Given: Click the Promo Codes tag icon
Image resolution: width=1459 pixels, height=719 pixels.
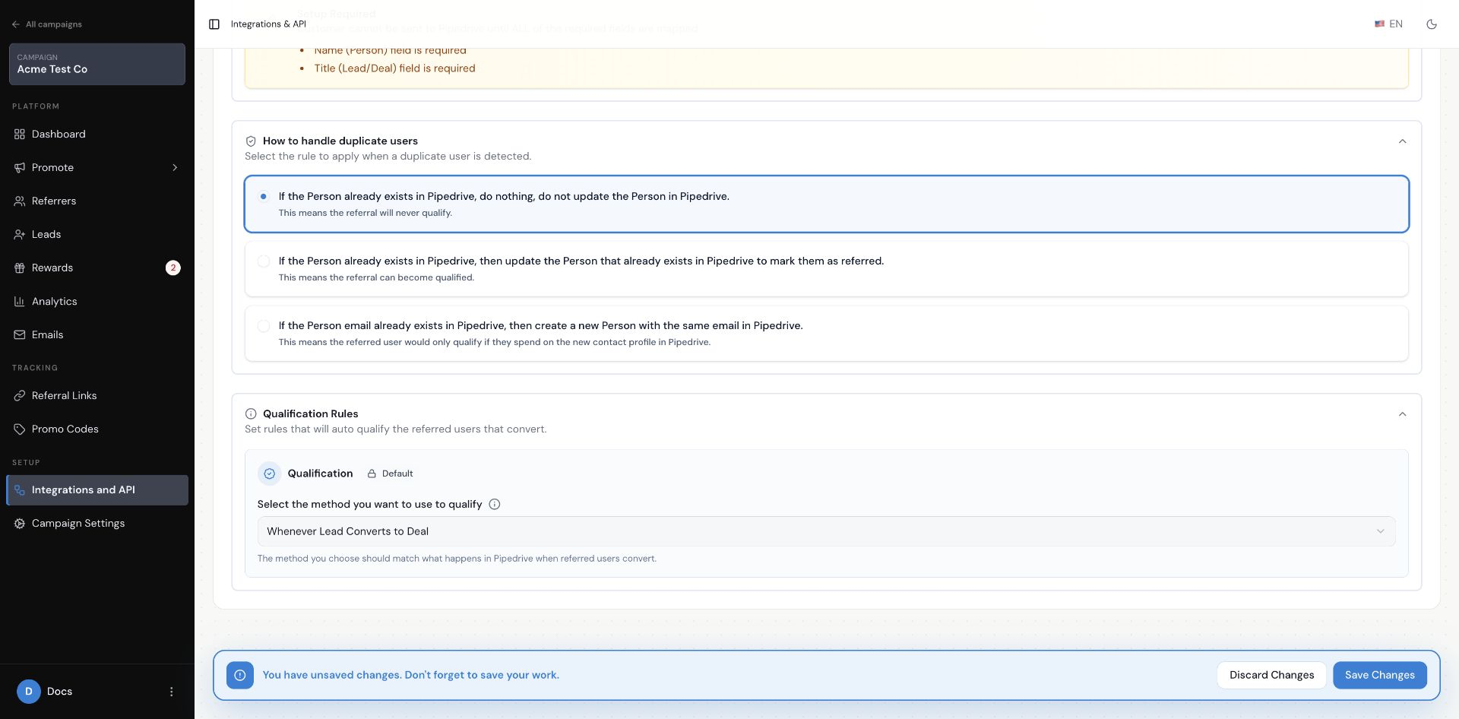Looking at the screenshot, I should click(20, 429).
